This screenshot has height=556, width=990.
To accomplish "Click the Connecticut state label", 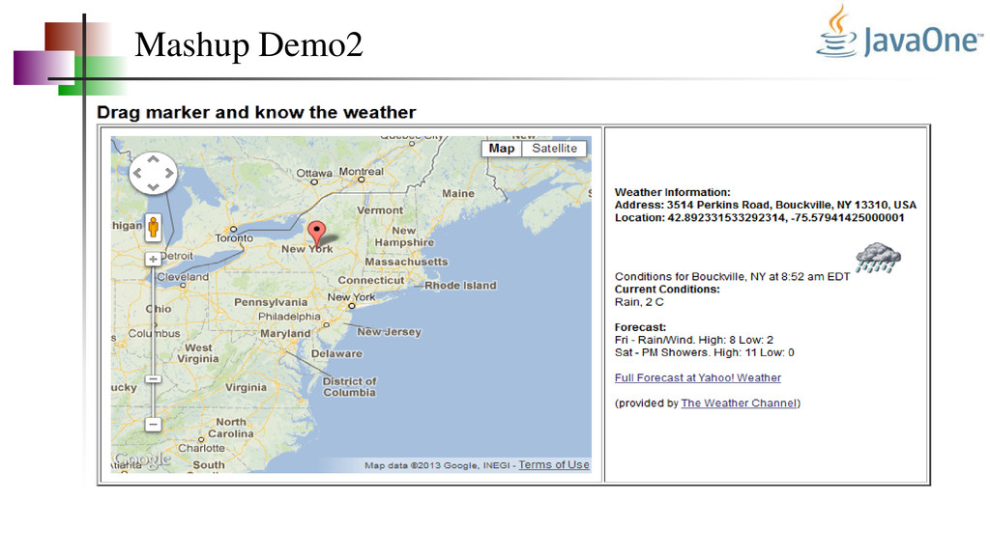I will pos(371,280).
